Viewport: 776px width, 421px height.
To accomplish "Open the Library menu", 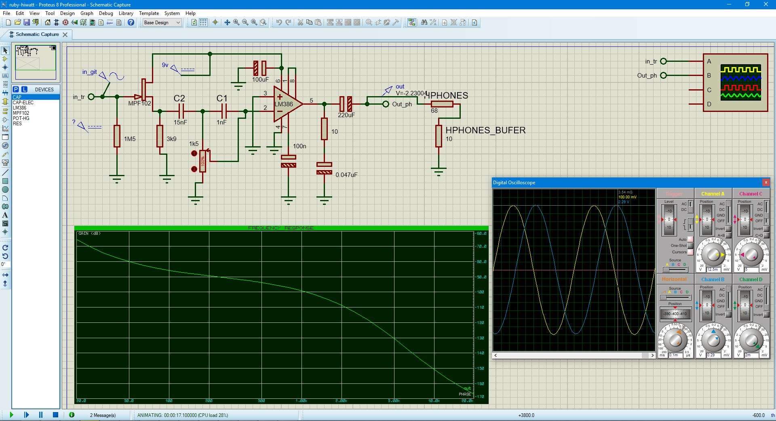I will coord(126,13).
